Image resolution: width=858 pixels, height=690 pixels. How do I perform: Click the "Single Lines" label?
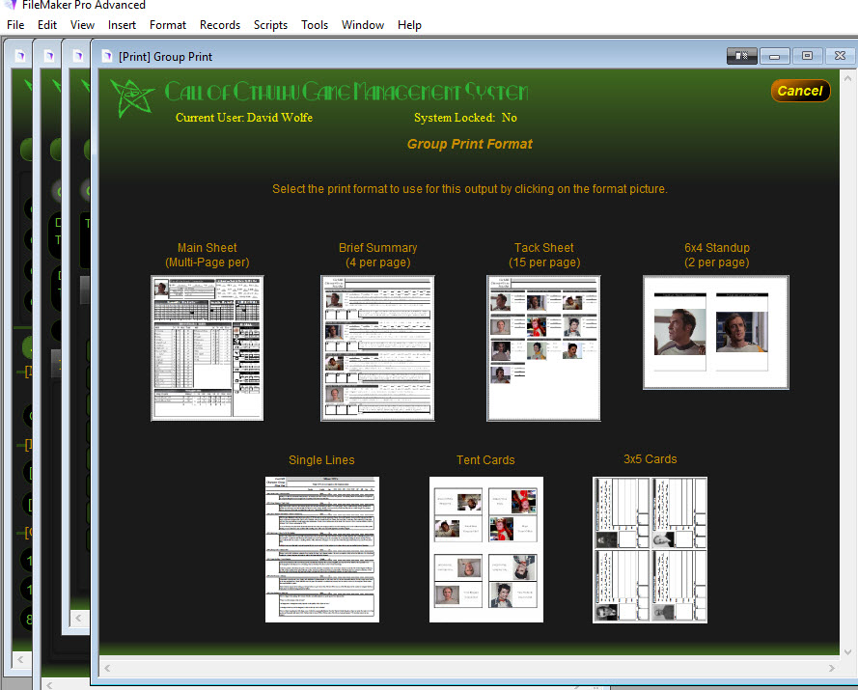coord(321,460)
